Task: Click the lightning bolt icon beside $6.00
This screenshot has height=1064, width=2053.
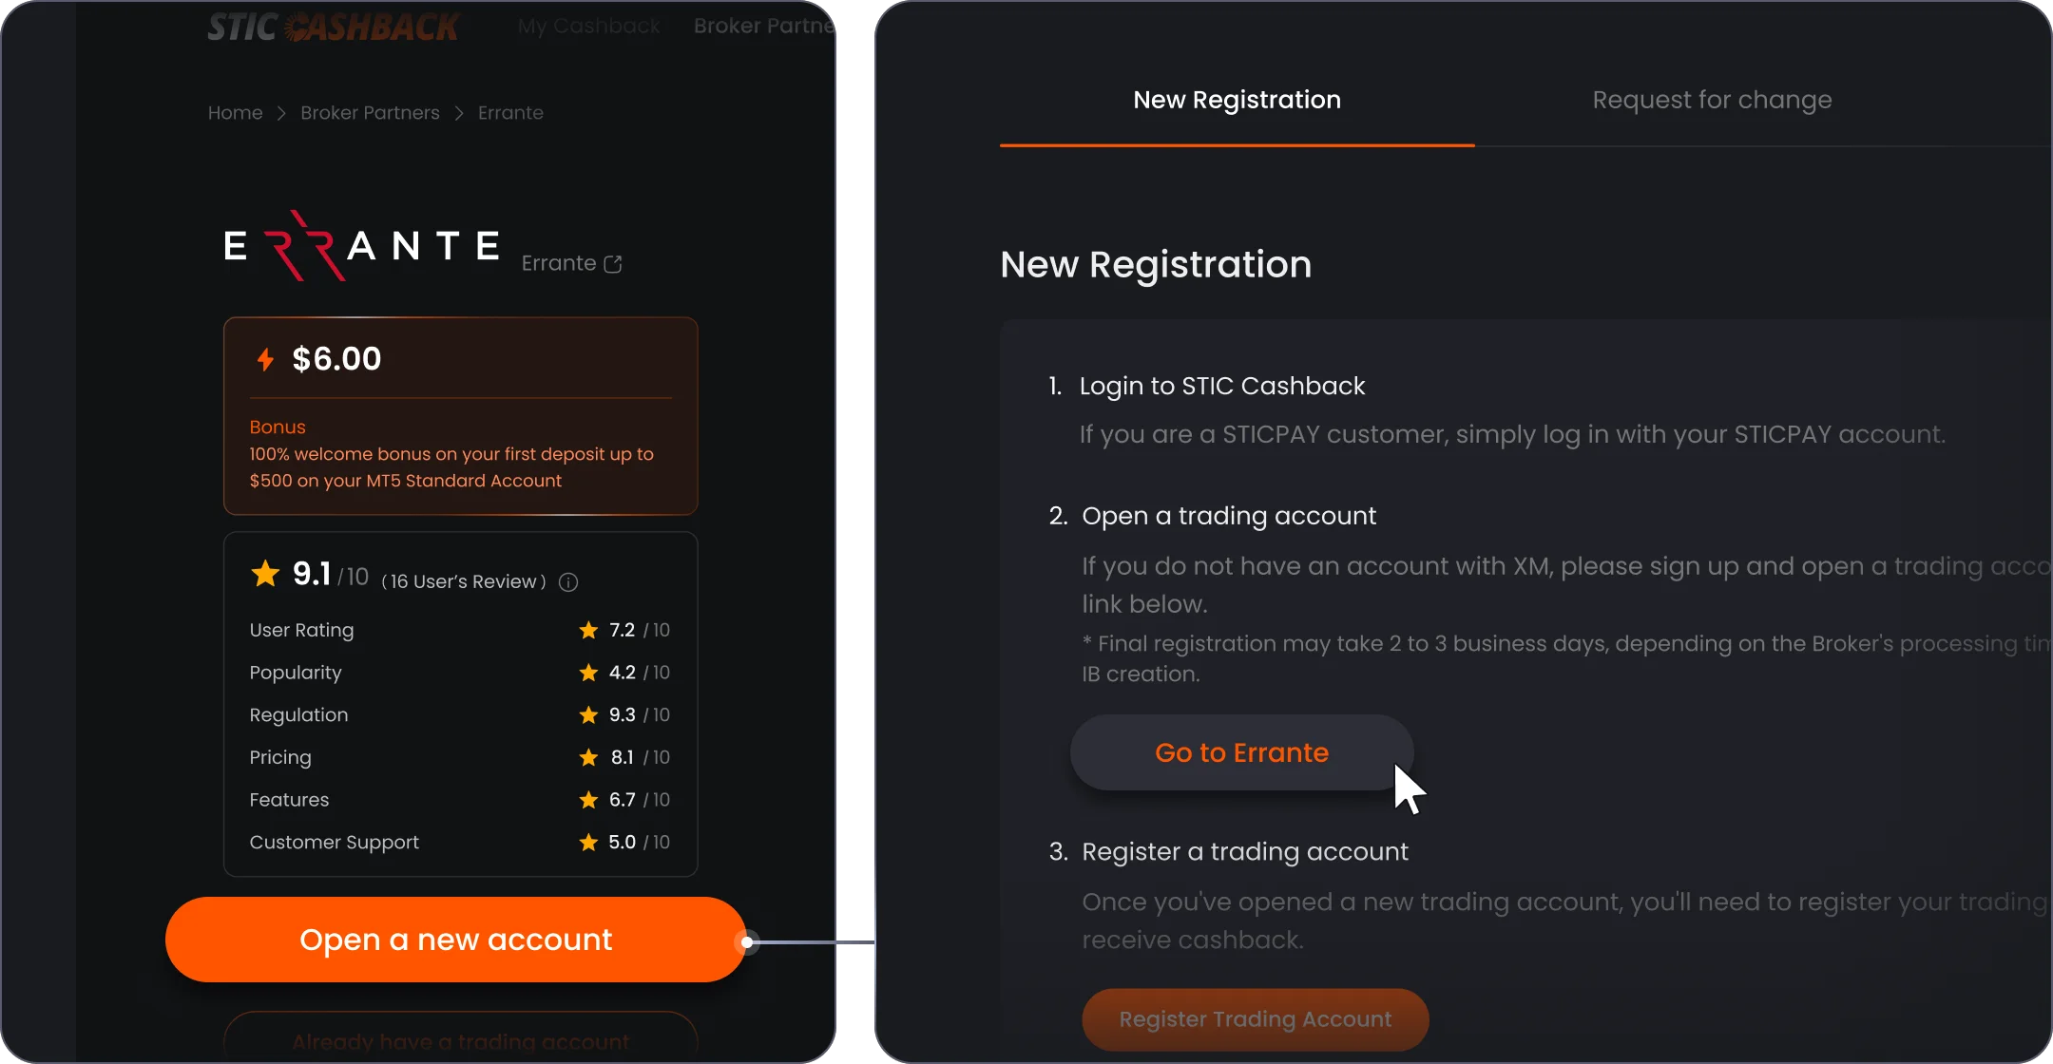Action: pyautogui.click(x=266, y=359)
